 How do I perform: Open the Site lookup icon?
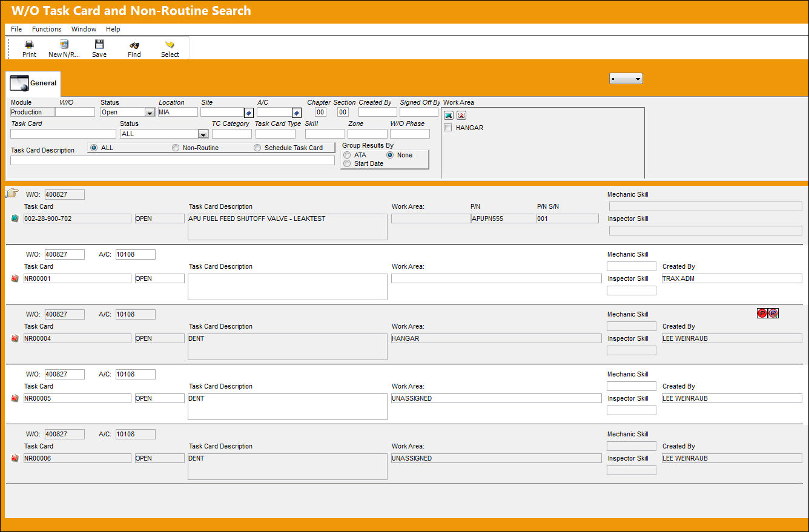coord(248,113)
